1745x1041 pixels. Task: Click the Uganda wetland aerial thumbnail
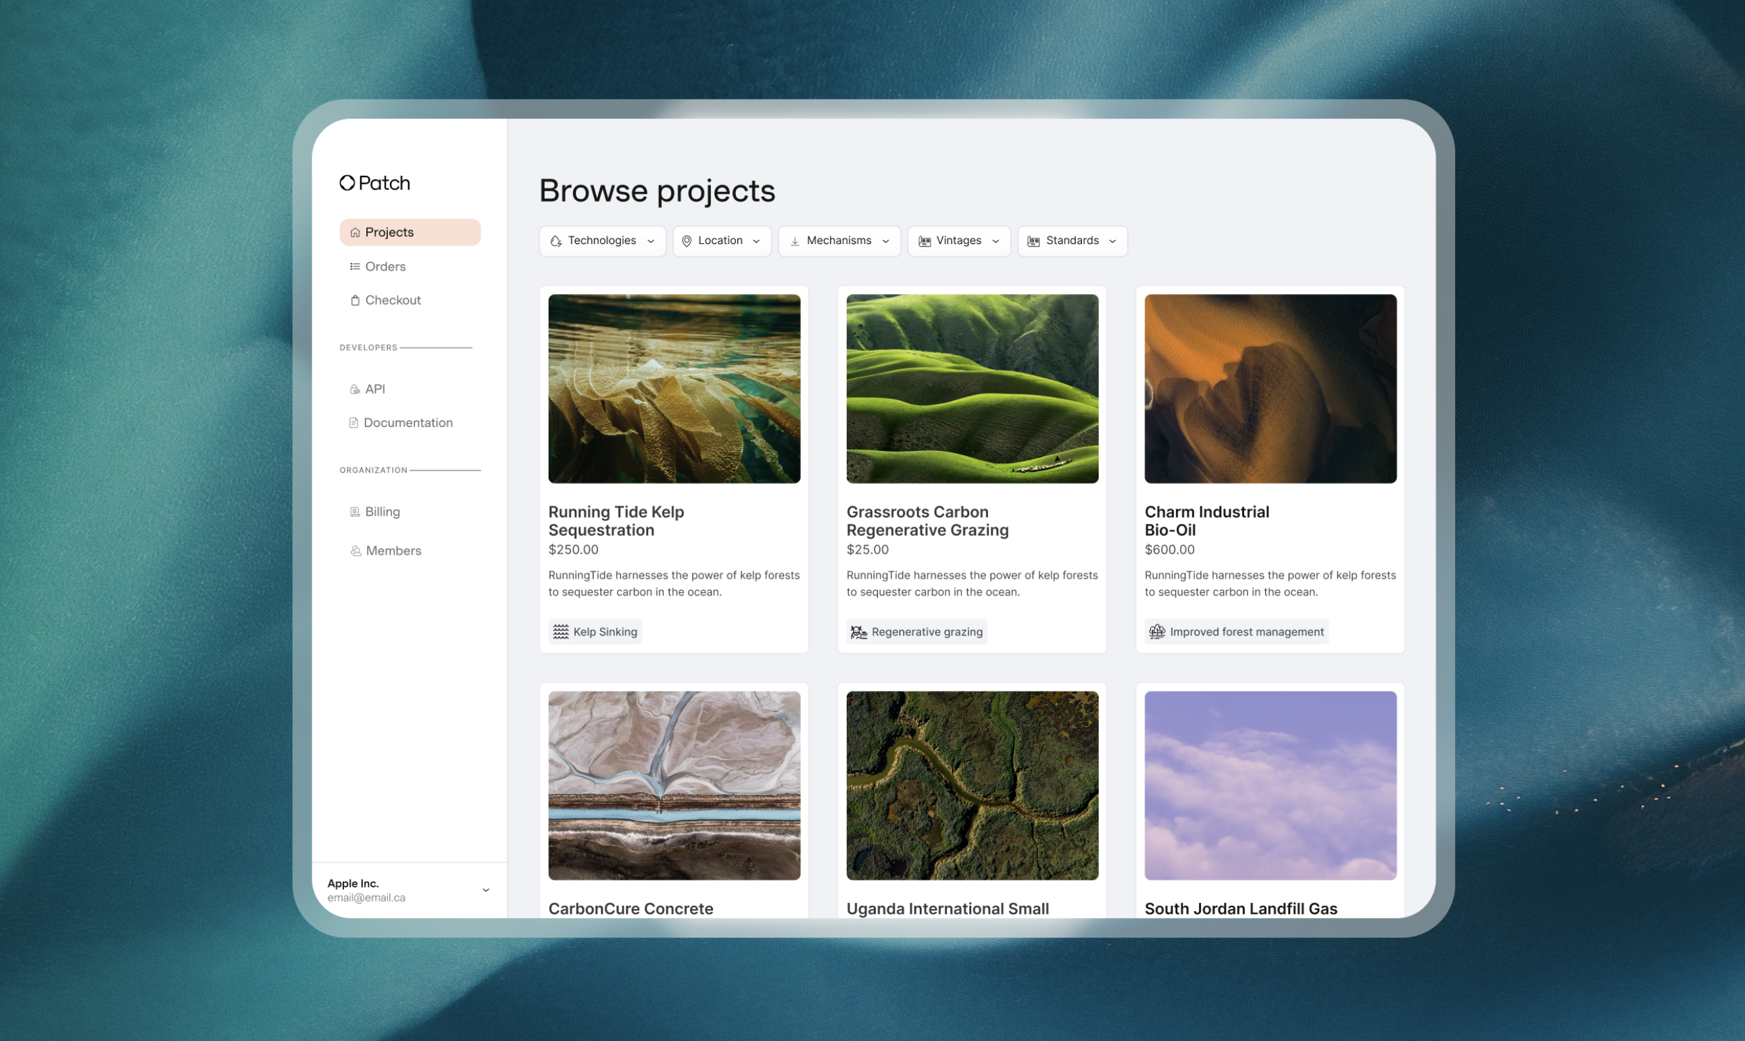(x=973, y=786)
